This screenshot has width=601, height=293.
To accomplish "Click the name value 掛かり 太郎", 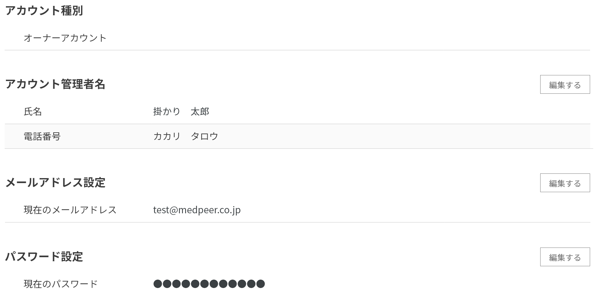I will point(181,111).
